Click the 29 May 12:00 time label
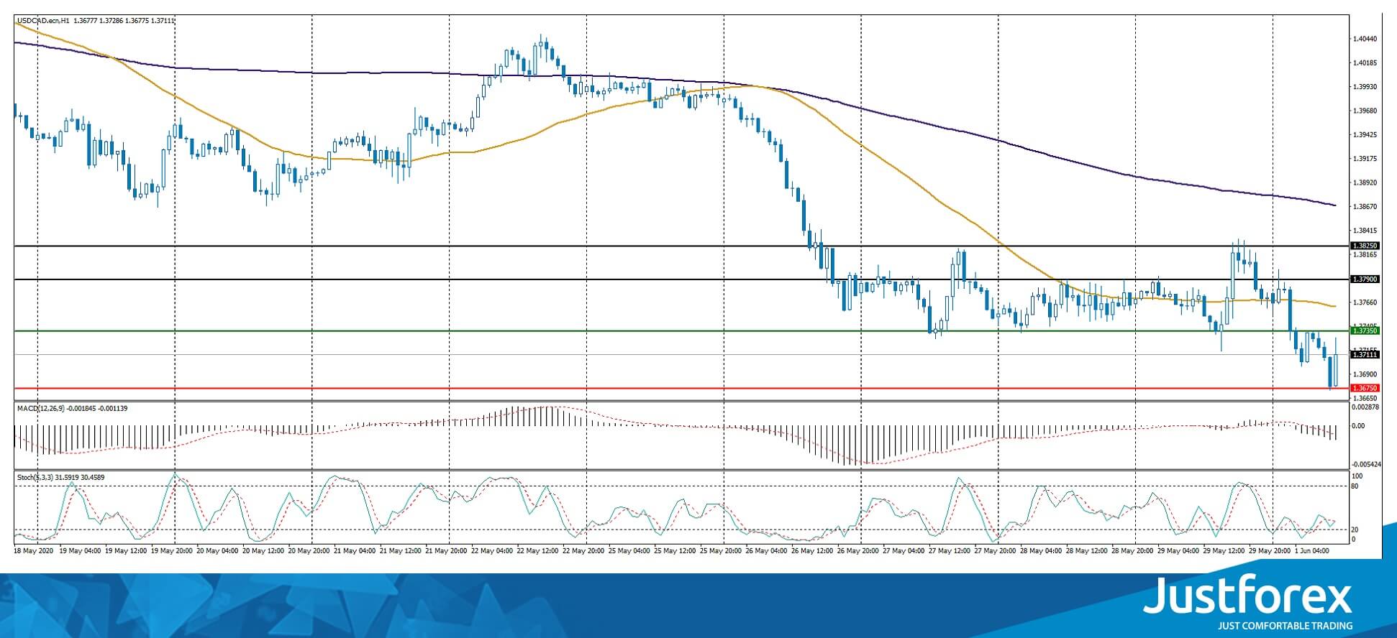Viewport: 1397px width, 638px height. pyautogui.click(x=1225, y=551)
